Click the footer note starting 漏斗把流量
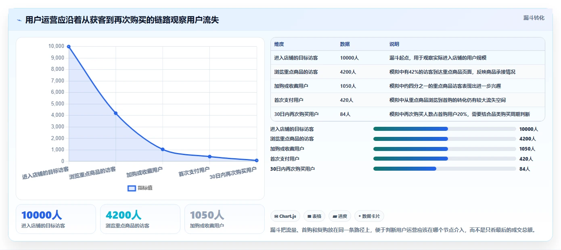561x250 pixels. pos(402,230)
